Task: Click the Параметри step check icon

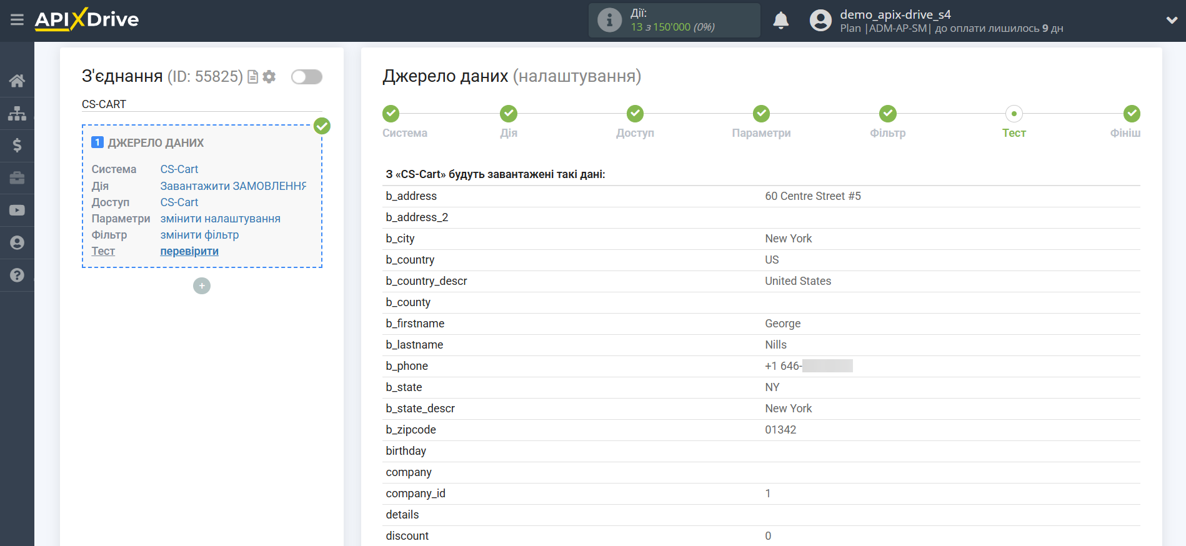Action: 761,114
